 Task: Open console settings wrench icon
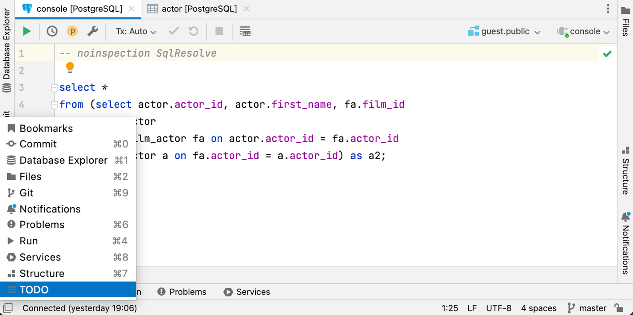pos(92,31)
